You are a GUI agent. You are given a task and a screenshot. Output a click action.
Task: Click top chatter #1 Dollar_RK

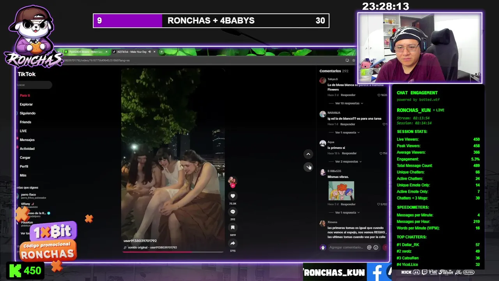pos(438,245)
